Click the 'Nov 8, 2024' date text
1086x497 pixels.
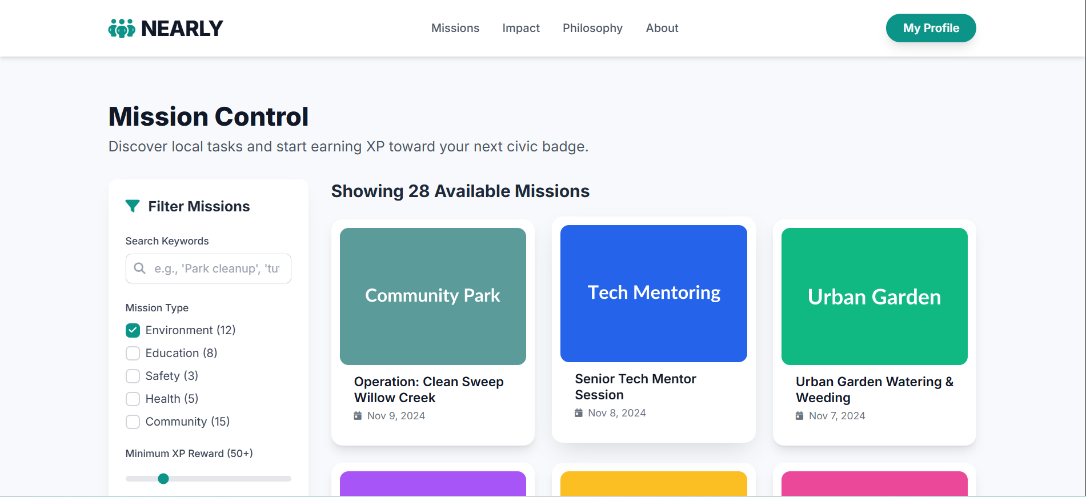[617, 413]
